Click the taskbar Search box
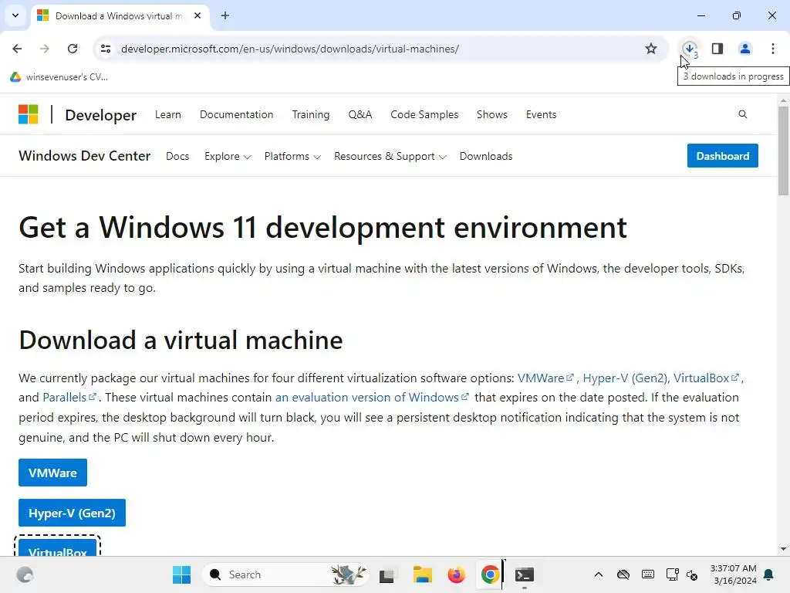Viewport: 790px width, 593px height. coord(285,574)
